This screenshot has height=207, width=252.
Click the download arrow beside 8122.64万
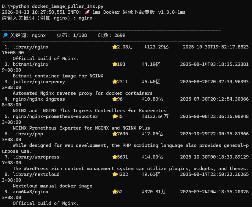[x=143, y=116]
